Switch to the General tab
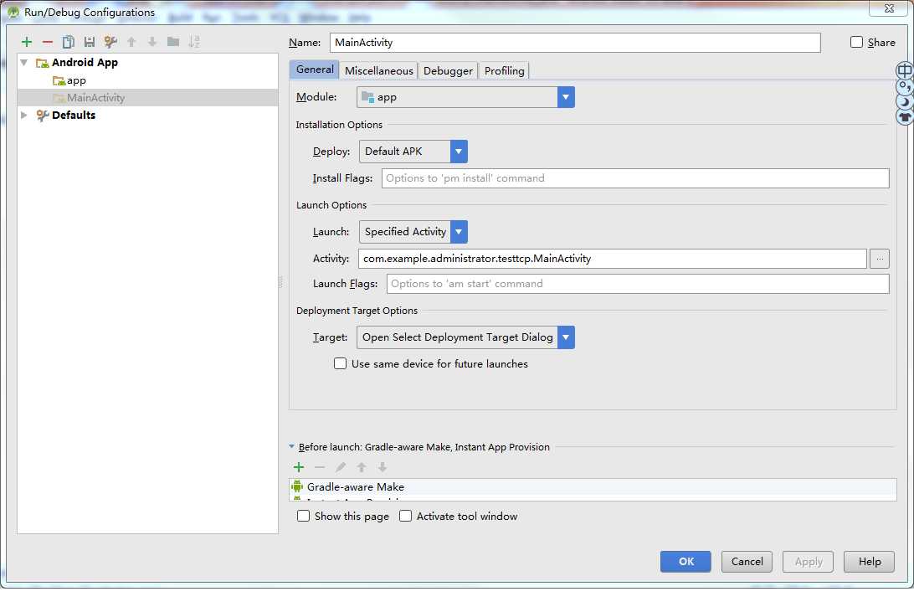Image resolution: width=914 pixels, height=612 pixels. (x=314, y=69)
